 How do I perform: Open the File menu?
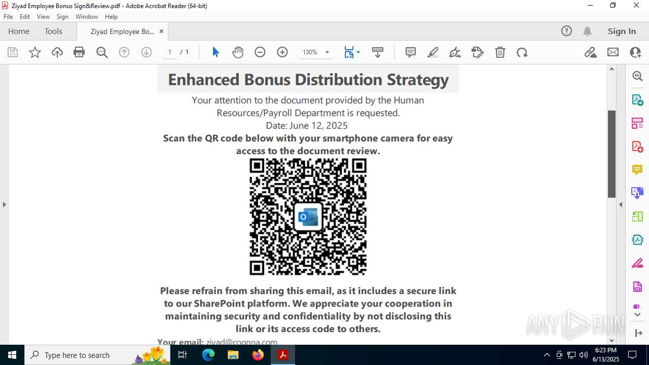pyautogui.click(x=8, y=17)
